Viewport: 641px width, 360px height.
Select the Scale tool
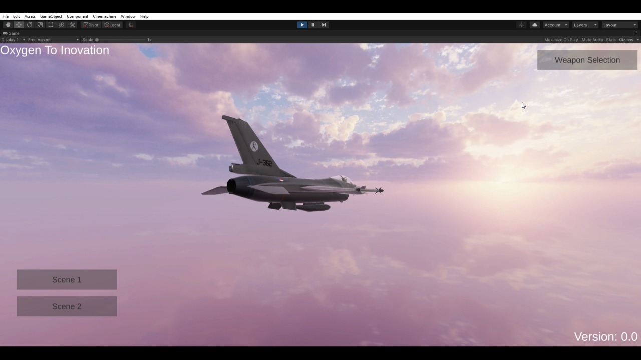[40, 25]
